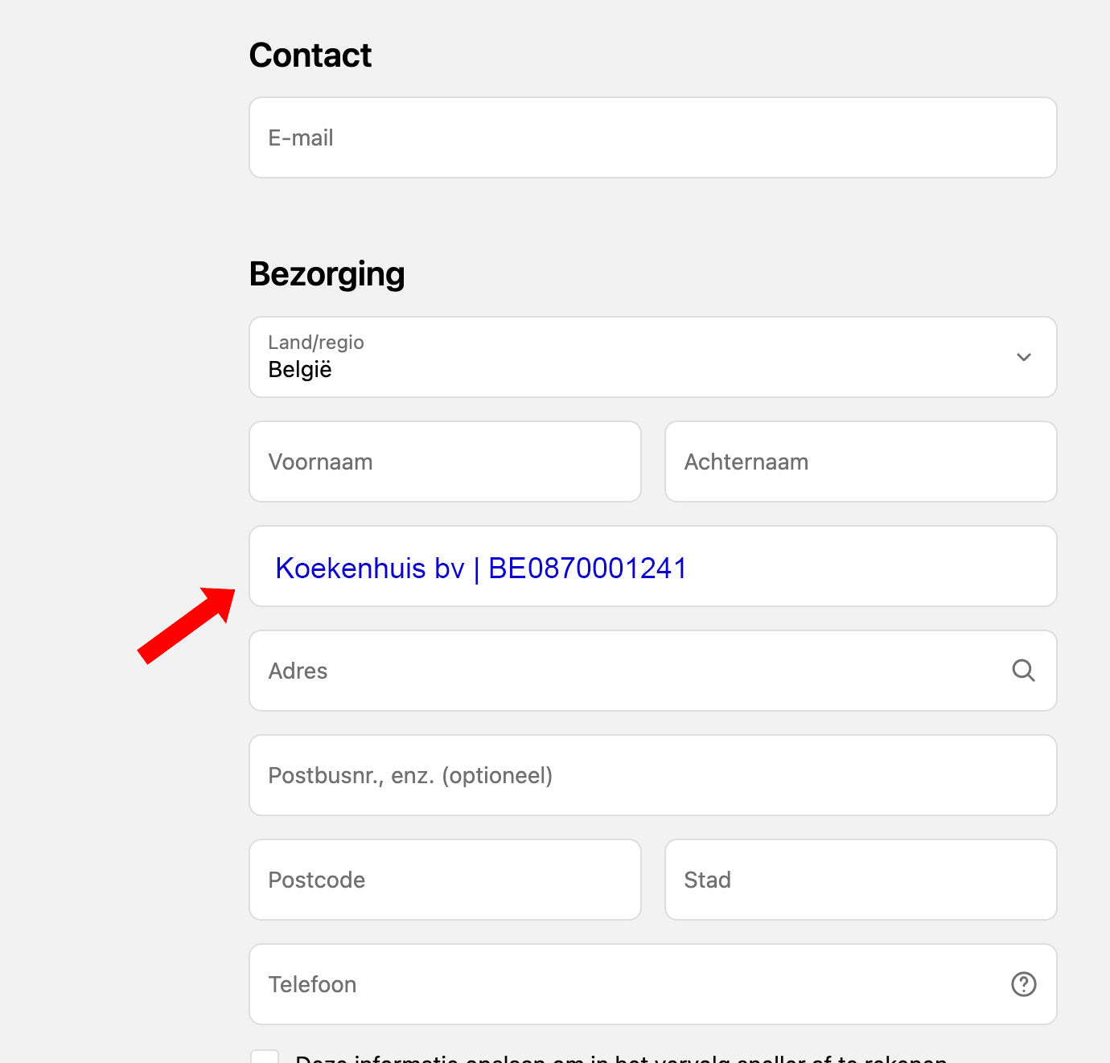This screenshot has width=1110, height=1063.
Task: Focus the Adres input field
Action: [627, 671]
